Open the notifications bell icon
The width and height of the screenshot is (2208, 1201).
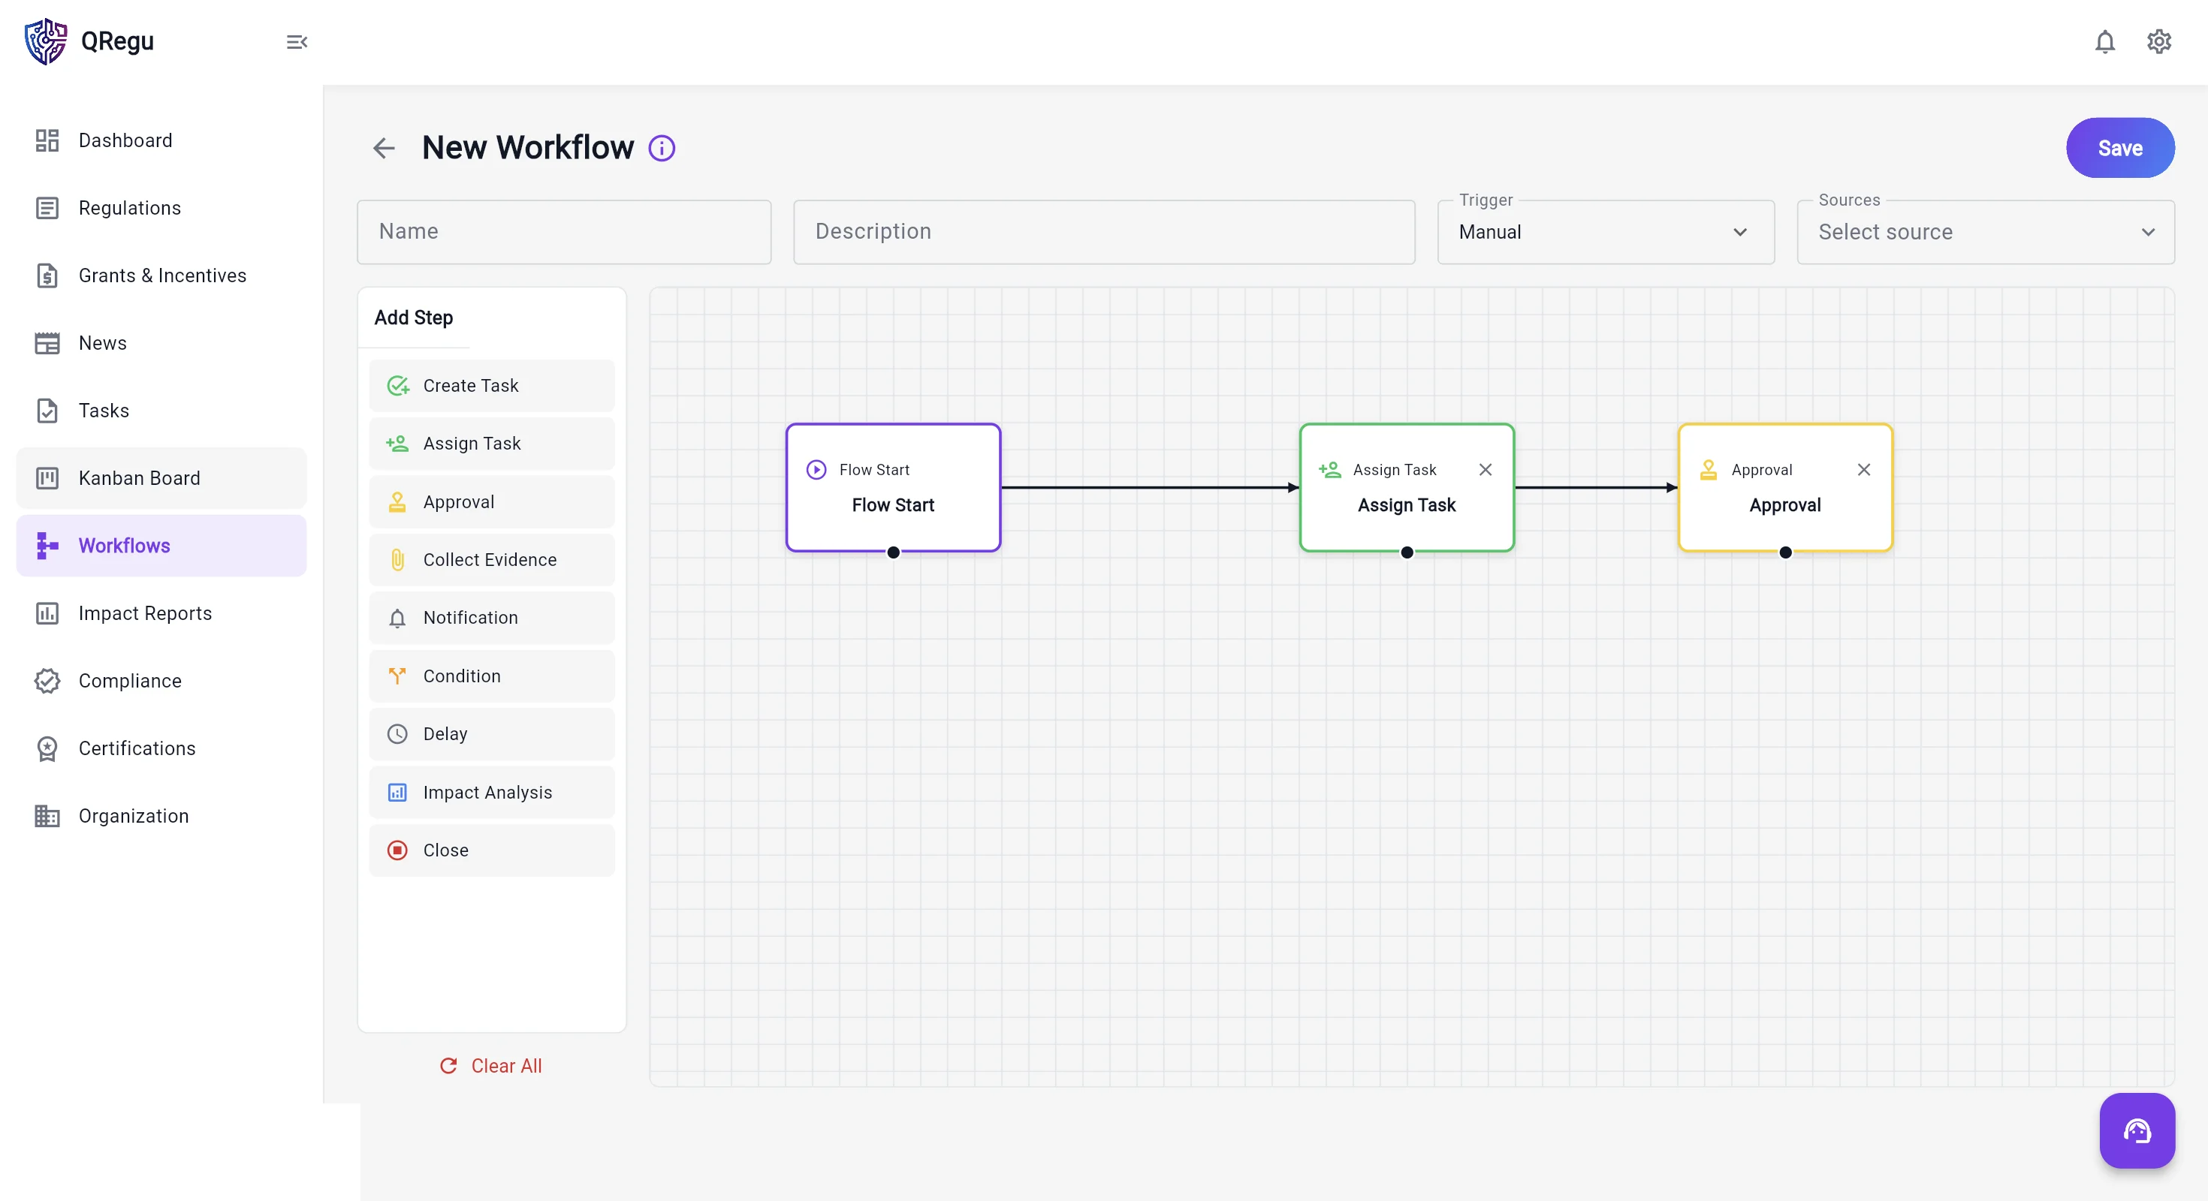coord(2104,41)
